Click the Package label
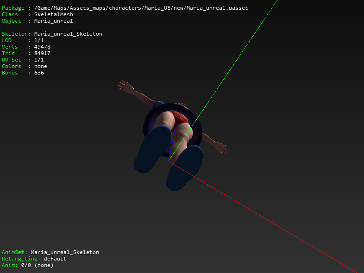This screenshot has width=364, height=273. pos(13,8)
